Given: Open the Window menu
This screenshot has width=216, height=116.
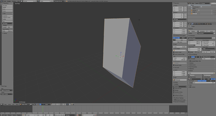Looking at the screenshot, I should click(14, 1).
